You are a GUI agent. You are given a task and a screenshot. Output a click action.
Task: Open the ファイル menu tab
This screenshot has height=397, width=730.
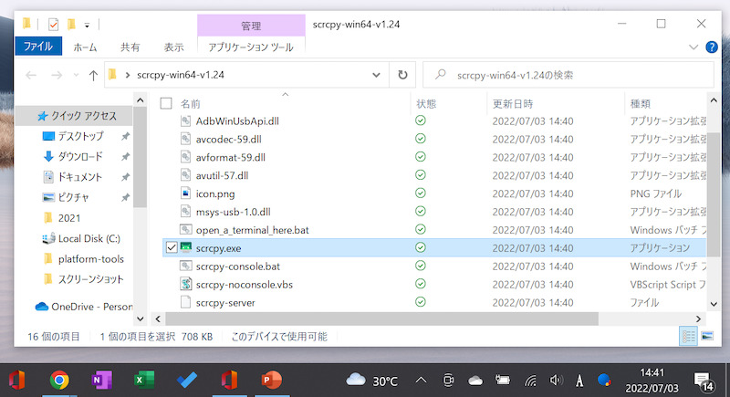point(37,47)
